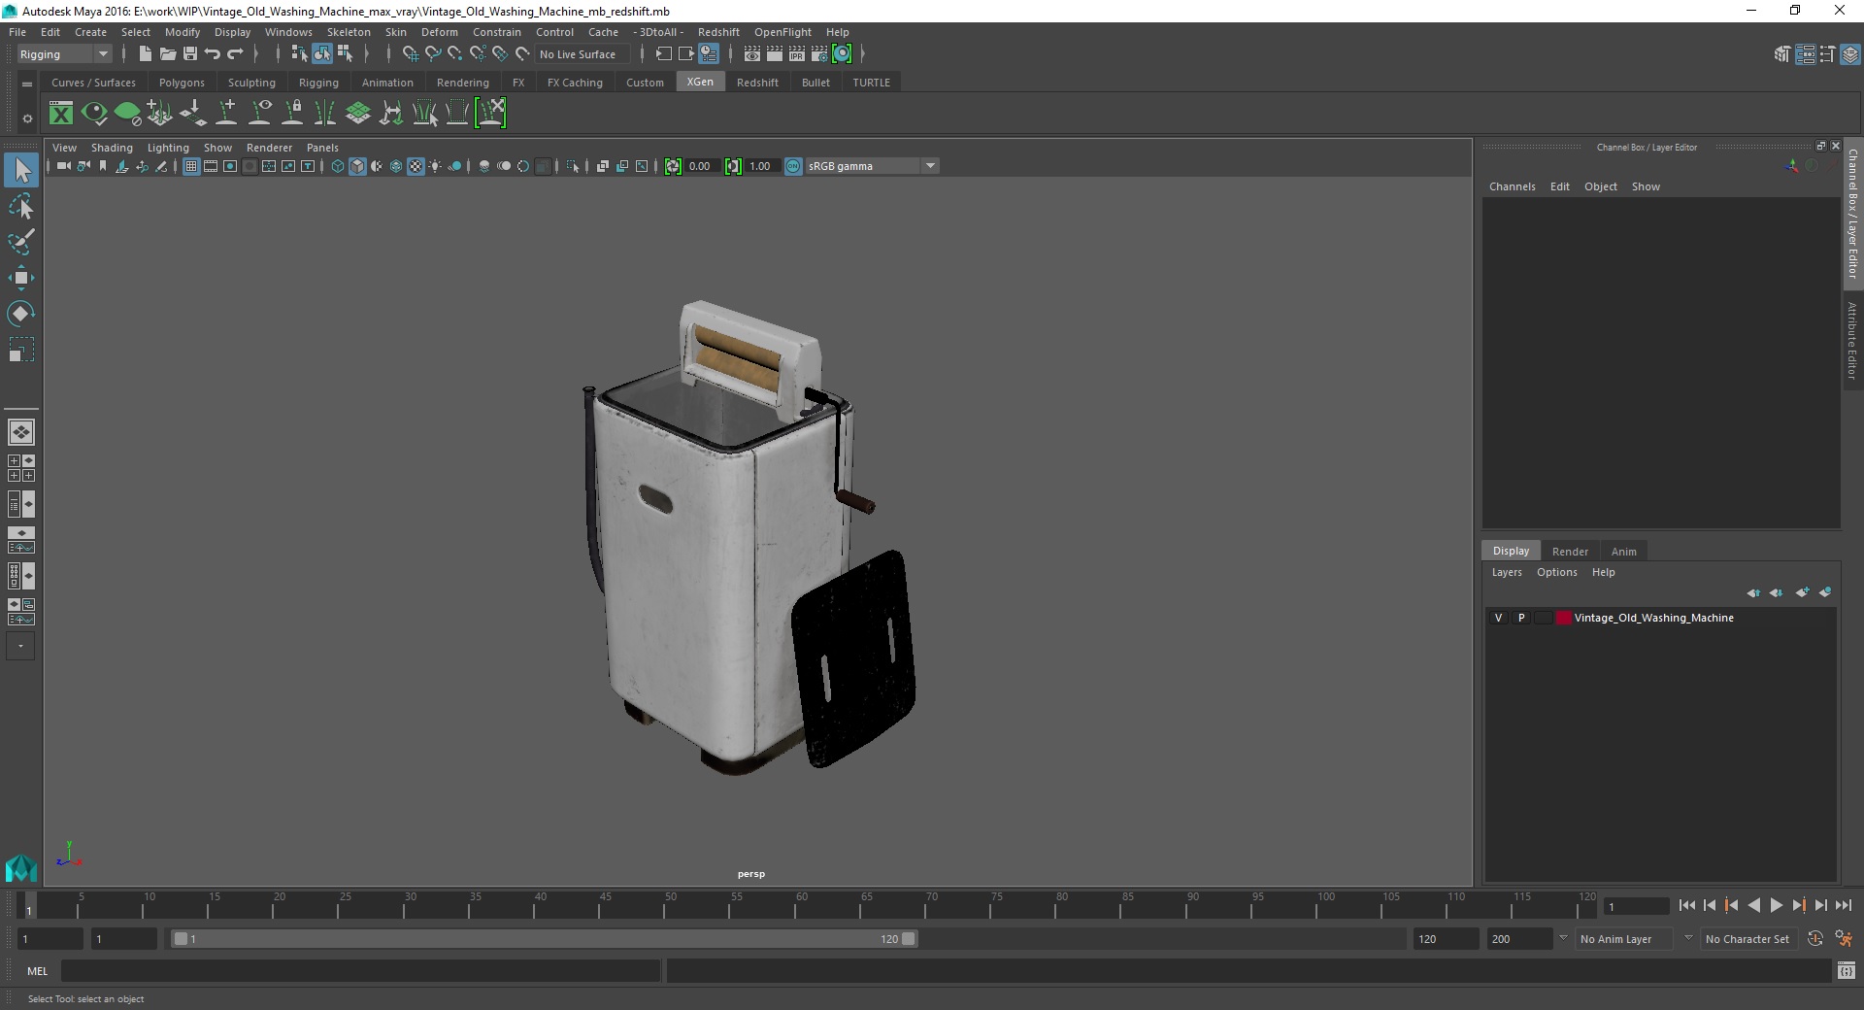The width and height of the screenshot is (1864, 1010).
Task: Open the Script Editor icon
Action: (x=1847, y=970)
